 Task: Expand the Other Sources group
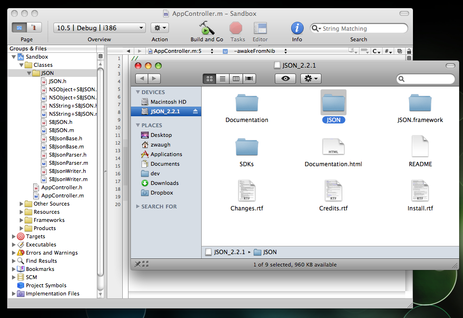[x=21, y=204]
